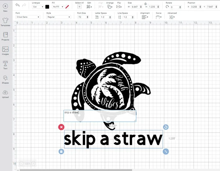Click the Letter Space icon
The width and height of the screenshot is (220, 171).
click(97, 17)
